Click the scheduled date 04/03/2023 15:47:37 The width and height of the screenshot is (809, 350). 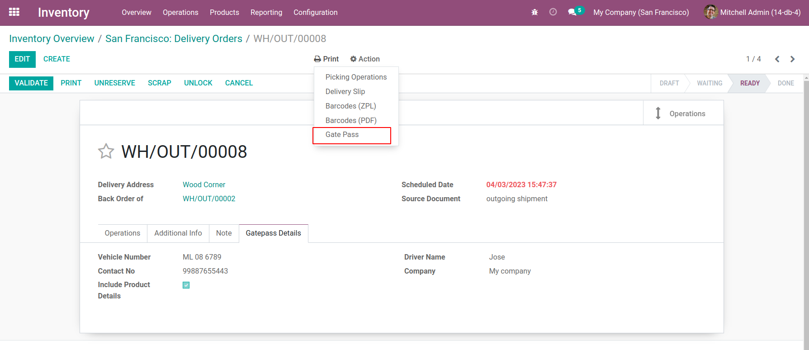521,184
